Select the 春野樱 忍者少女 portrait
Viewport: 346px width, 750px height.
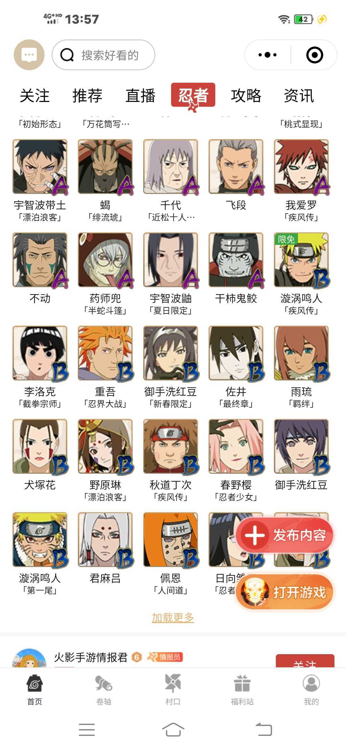[x=236, y=446]
